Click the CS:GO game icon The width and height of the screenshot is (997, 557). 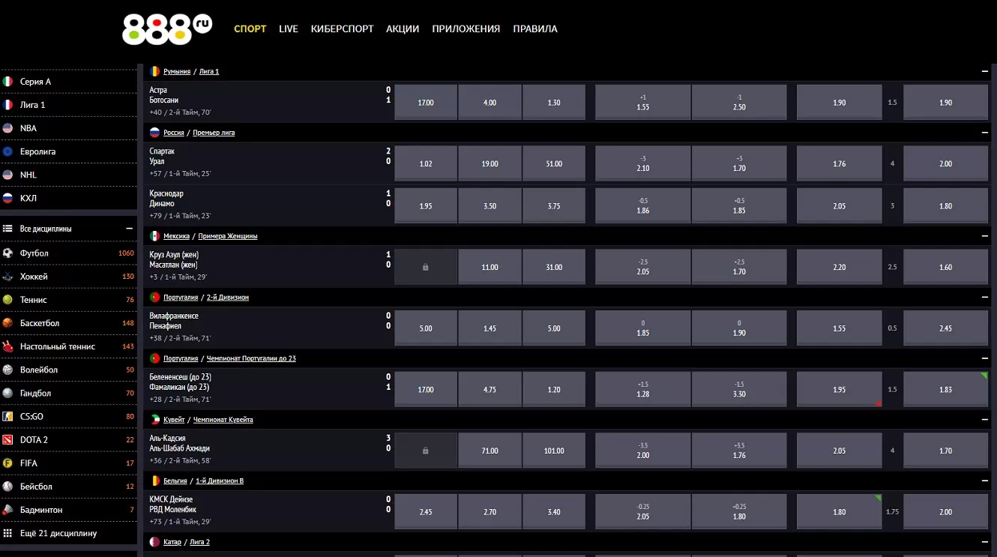click(8, 417)
